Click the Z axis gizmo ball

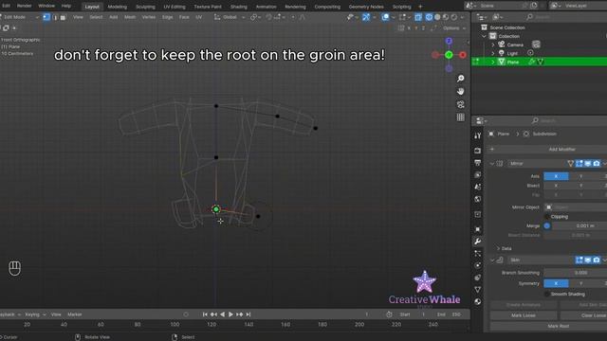449,41
